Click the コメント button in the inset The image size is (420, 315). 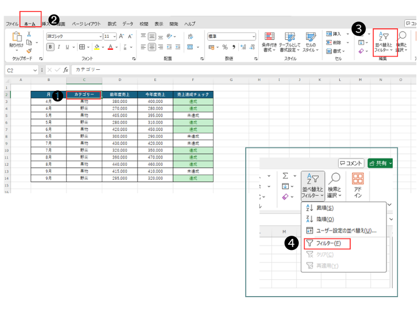[x=351, y=163]
